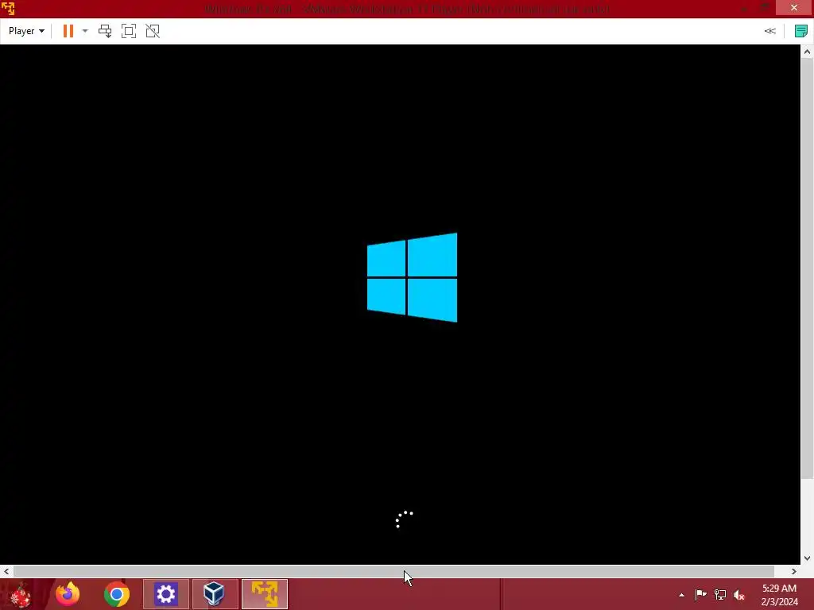
Task: Send Ctrl+Alt+Del to the virtual machine
Action: coord(105,31)
